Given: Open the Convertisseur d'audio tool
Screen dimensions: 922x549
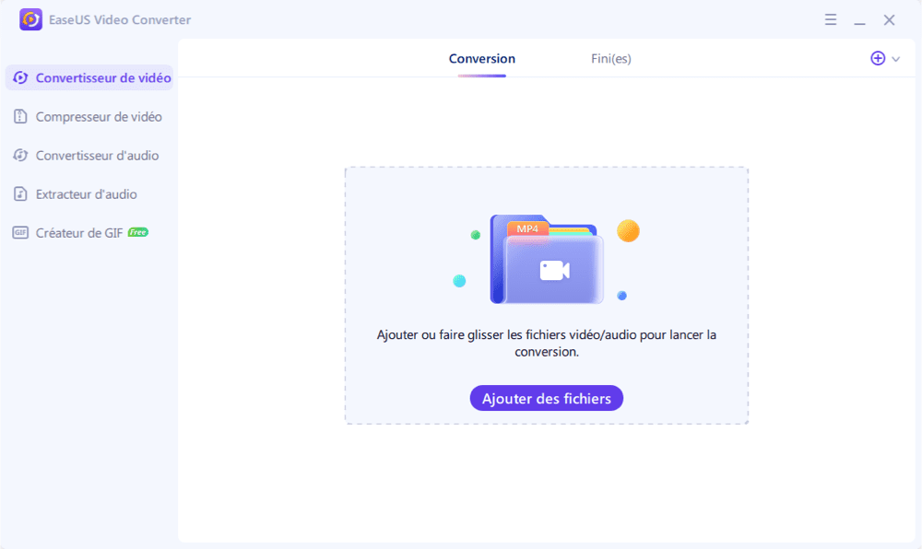Looking at the screenshot, I should 98,155.
